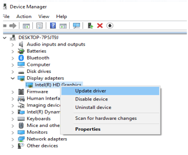The width and height of the screenshot is (188, 155).
Task: Expand the Monitors node
Action: [x=13, y=132]
